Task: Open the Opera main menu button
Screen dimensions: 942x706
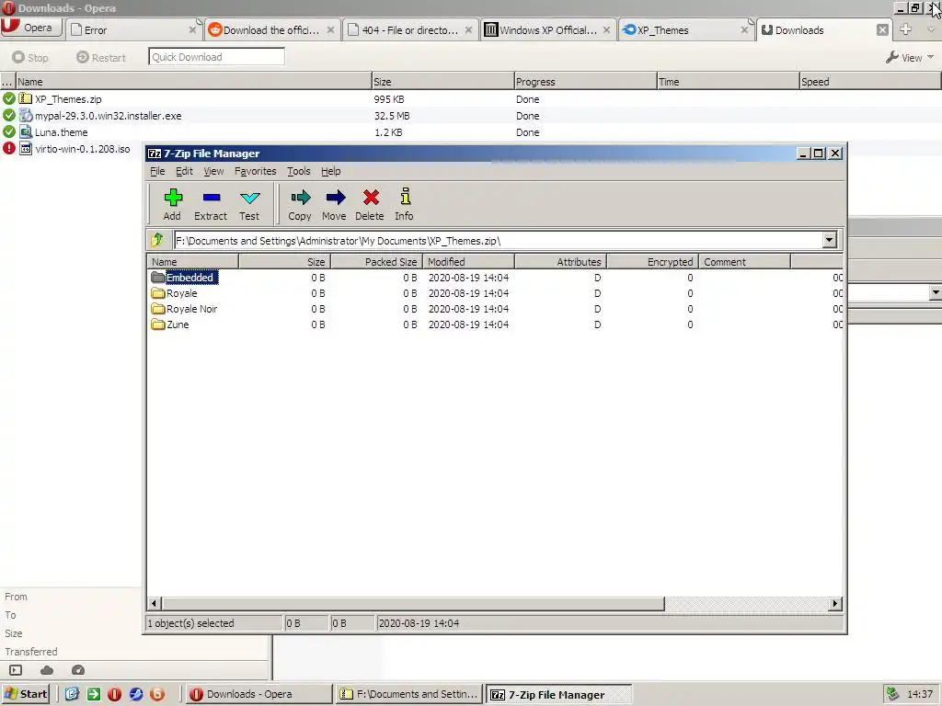Action: coord(31,28)
